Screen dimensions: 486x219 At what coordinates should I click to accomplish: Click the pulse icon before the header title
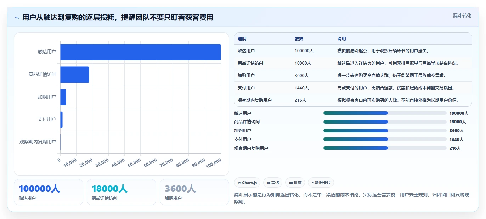17,18
